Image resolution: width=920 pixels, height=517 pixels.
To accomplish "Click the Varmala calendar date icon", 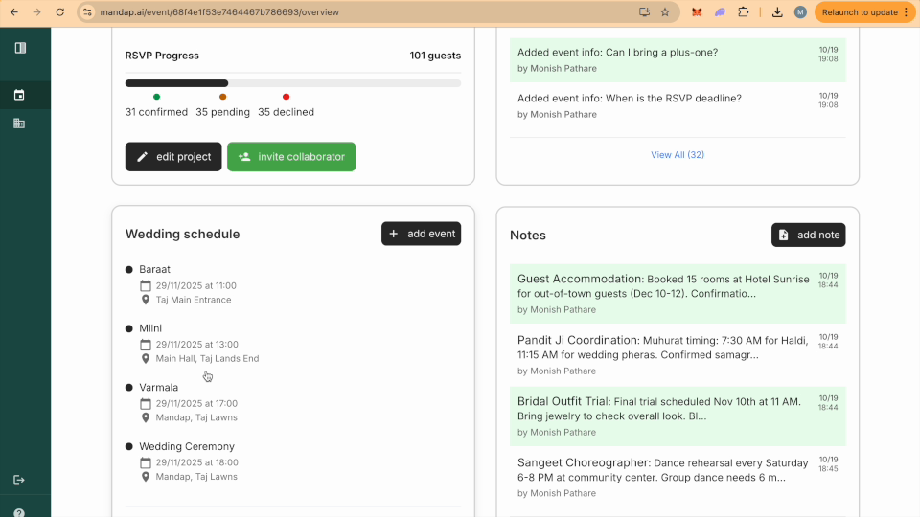I will point(146,404).
